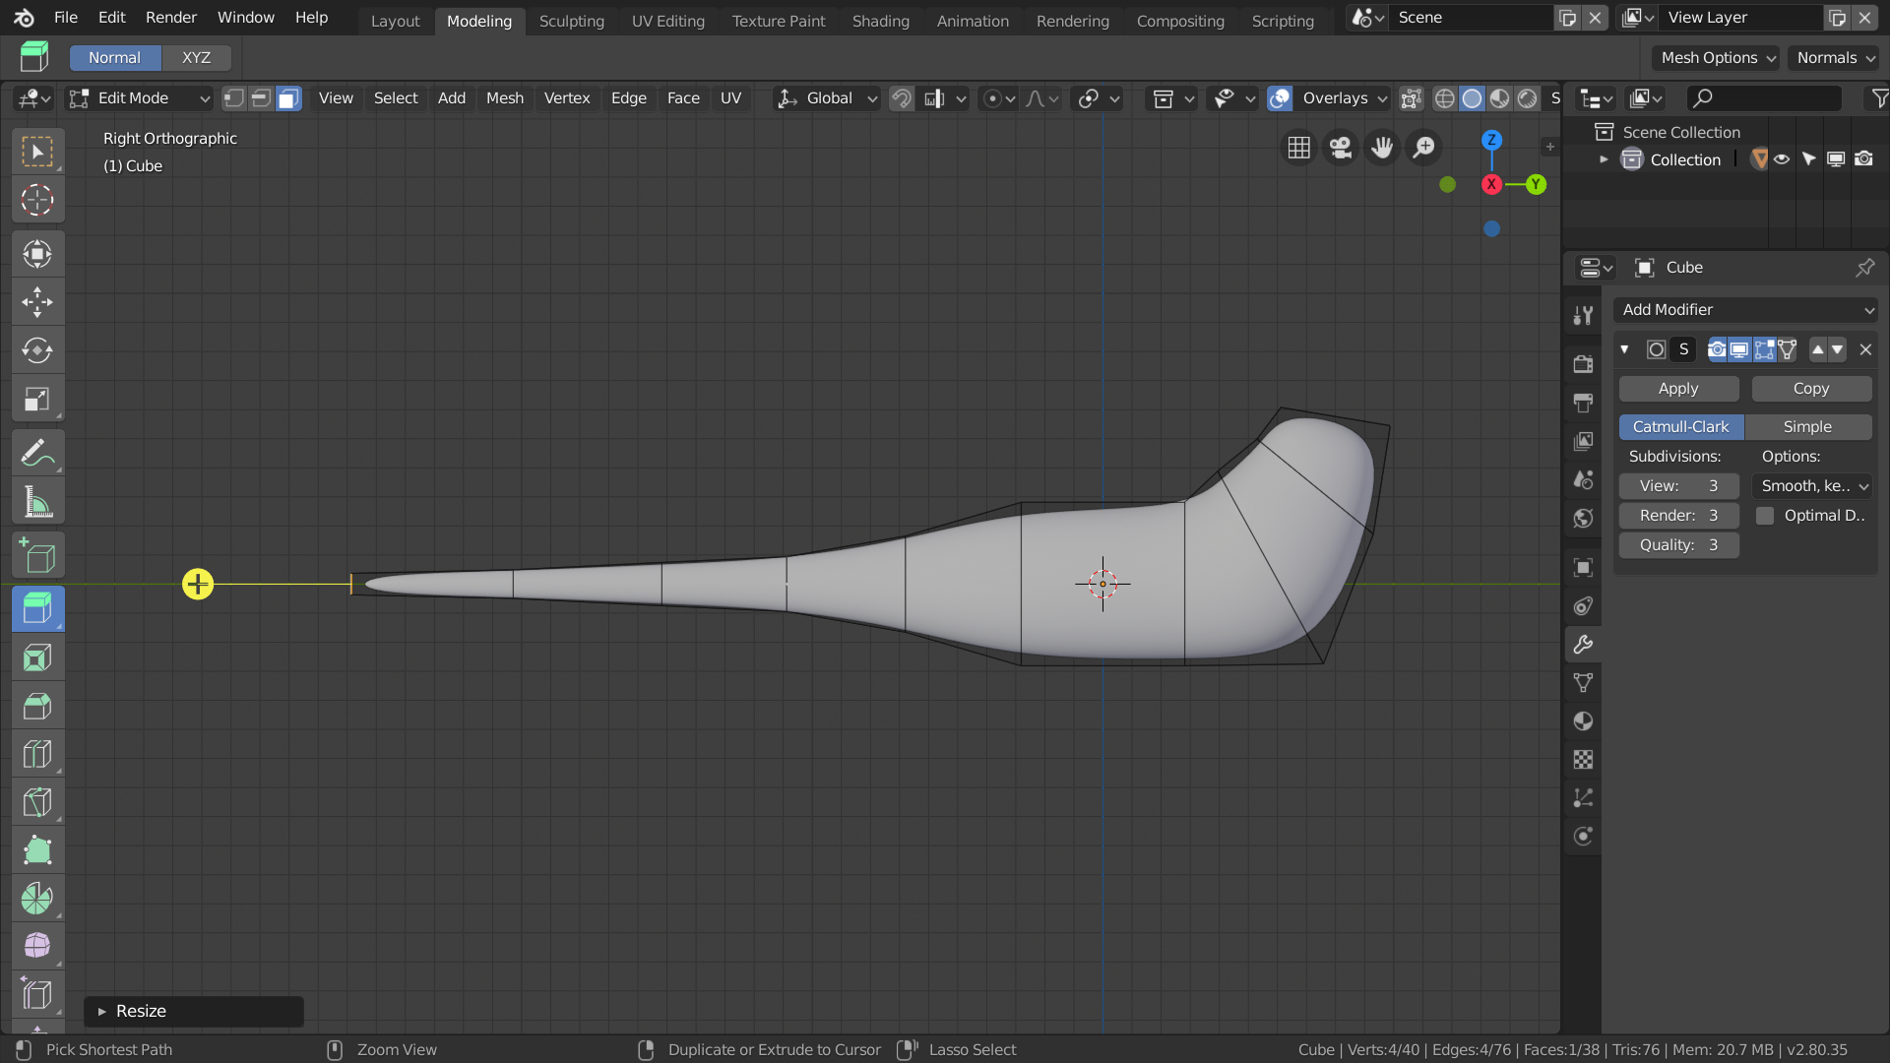Toggle the Overlays display button
The width and height of the screenshot is (1890, 1063).
pos(1280,98)
